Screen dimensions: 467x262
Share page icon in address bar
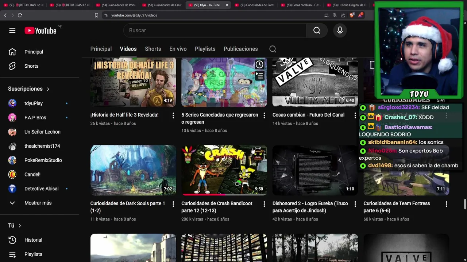pyautogui.click(x=343, y=15)
